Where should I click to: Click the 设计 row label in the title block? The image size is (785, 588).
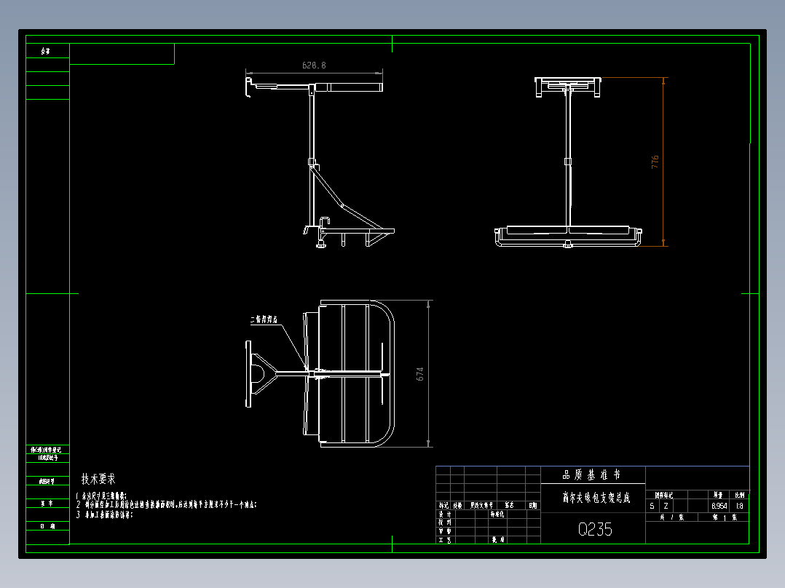pos(444,514)
